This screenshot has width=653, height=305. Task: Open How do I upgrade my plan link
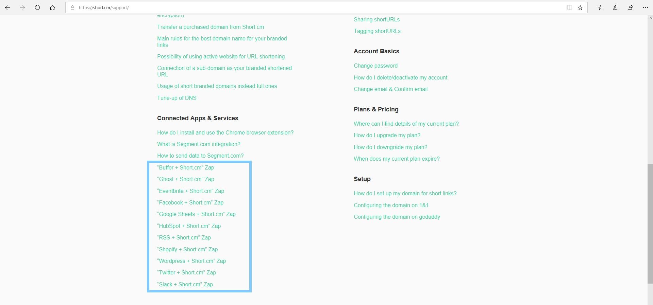387,135
